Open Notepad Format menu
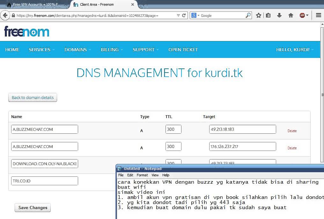Viewport: 324px width, 219px height. 142,175
